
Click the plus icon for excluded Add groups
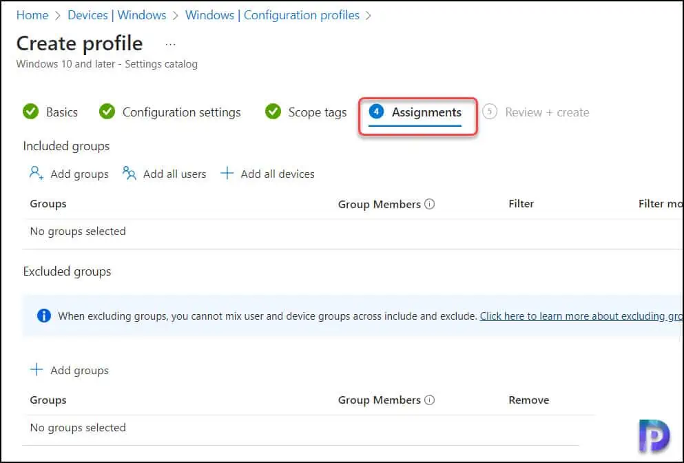[37, 369]
